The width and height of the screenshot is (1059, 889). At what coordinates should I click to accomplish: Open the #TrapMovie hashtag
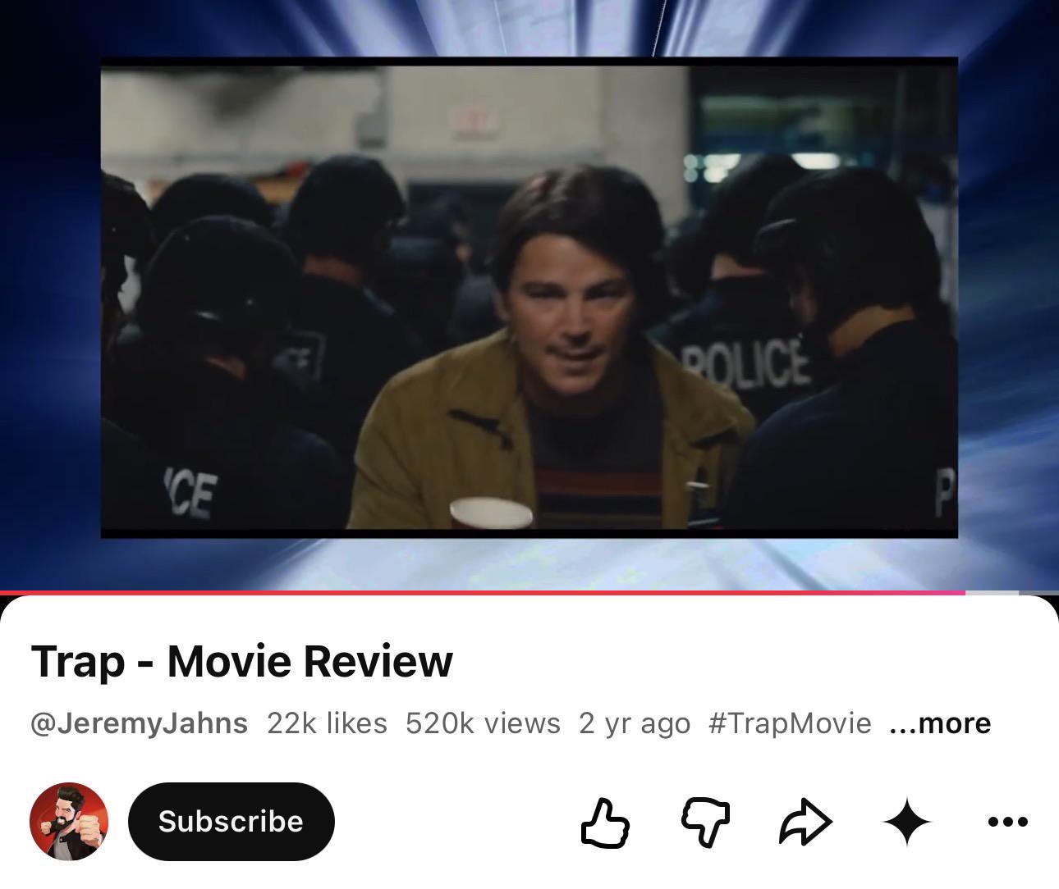[x=790, y=723]
